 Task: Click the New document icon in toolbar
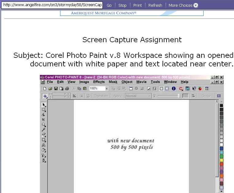pos(45,89)
